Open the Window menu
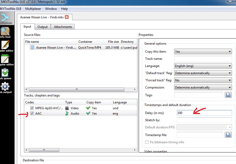The width and height of the screenshot is (236, 164). [51, 9]
